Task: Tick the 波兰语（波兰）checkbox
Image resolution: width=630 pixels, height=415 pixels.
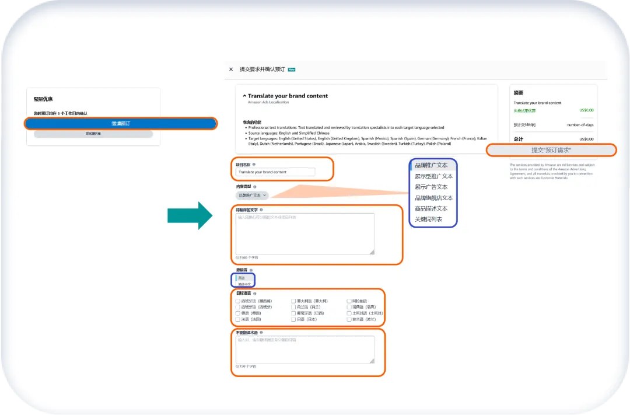Action: pyautogui.click(x=349, y=319)
